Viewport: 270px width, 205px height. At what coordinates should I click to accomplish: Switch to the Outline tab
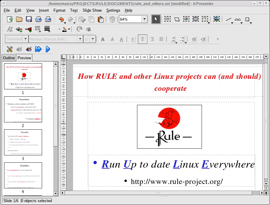click(x=9, y=58)
